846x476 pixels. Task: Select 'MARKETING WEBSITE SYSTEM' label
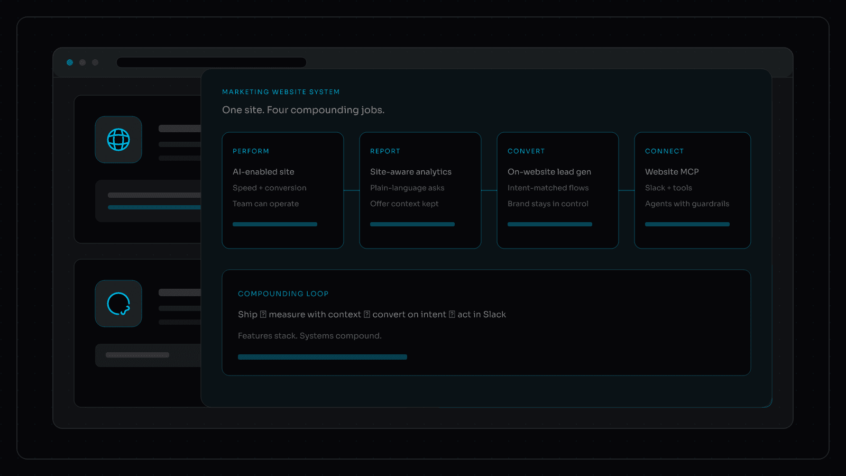pyautogui.click(x=281, y=92)
